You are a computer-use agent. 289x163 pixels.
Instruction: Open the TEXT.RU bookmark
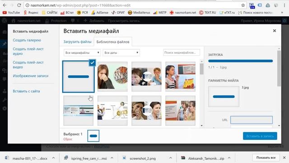tap(208, 13)
